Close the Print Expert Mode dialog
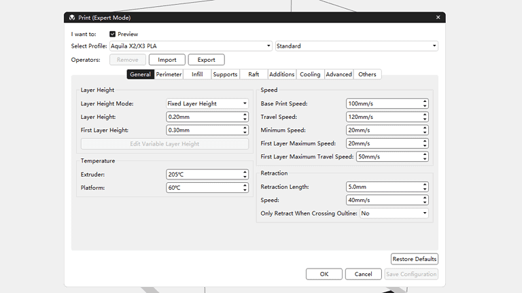 [x=438, y=18]
